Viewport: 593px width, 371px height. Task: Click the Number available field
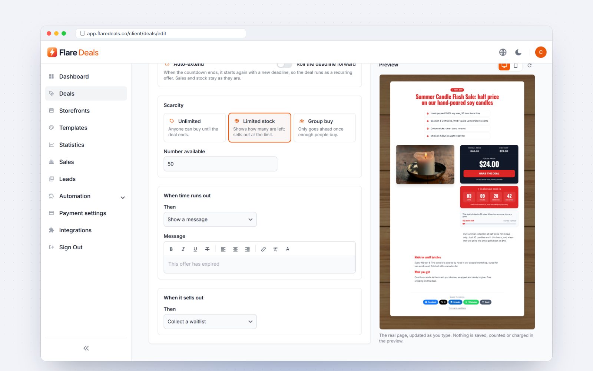click(221, 164)
